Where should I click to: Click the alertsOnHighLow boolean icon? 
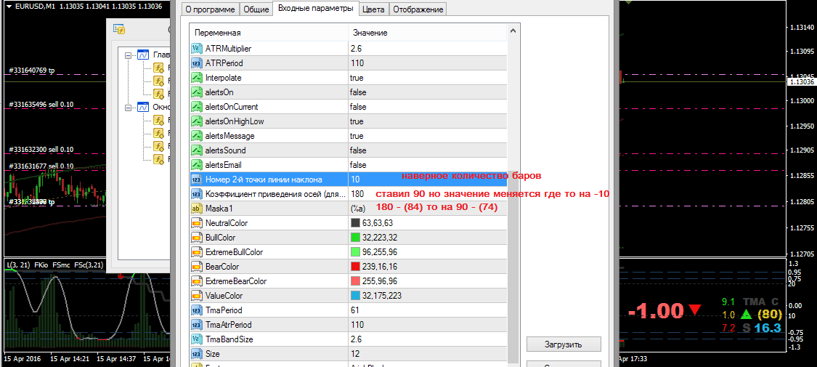(x=196, y=121)
